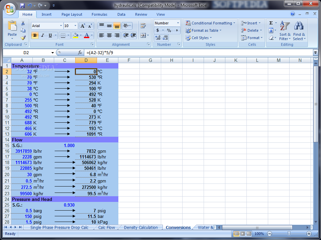Apply Comma Style format
The image size is (321, 240).
[x=177, y=30]
